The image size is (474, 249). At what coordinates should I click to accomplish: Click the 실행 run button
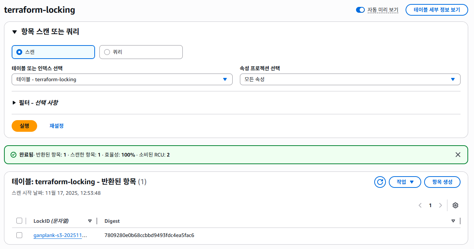click(x=24, y=126)
